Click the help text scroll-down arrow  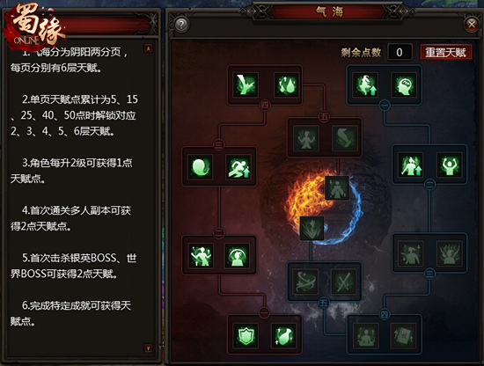[x=148, y=348]
